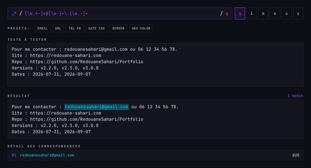
Task: Toggle the global 'g' flag
Action: pos(240,14)
